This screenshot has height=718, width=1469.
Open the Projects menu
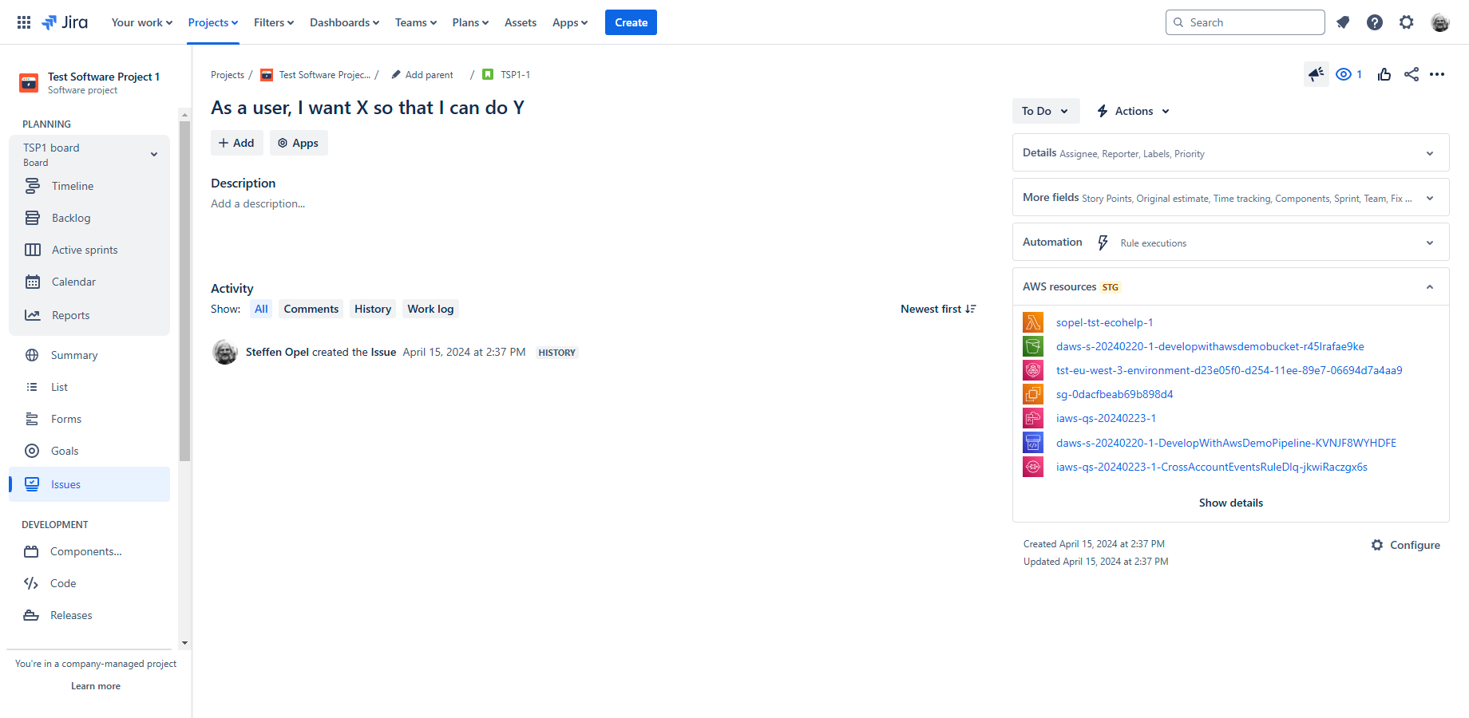pyautogui.click(x=213, y=22)
